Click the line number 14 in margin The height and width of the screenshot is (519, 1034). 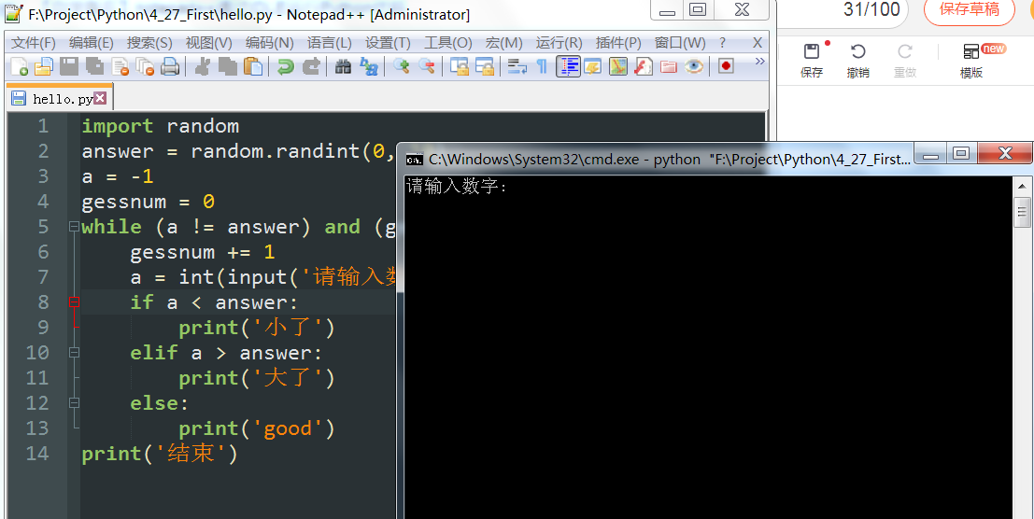(x=37, y=454)
